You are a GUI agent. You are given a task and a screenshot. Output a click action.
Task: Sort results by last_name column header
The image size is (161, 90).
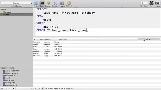click(x=37, y=42)
